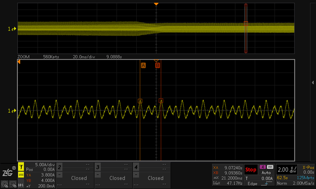Enable closed channel 2
Image resolution: width=316 pixels, height=189 pixels.
click(79, 178)
